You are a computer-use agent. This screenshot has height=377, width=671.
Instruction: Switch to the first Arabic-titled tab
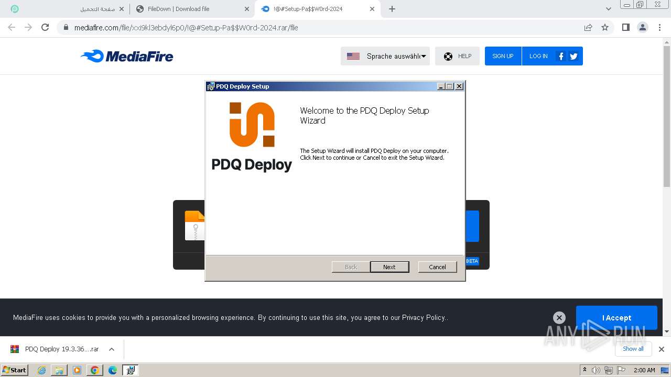pos(68,9)
